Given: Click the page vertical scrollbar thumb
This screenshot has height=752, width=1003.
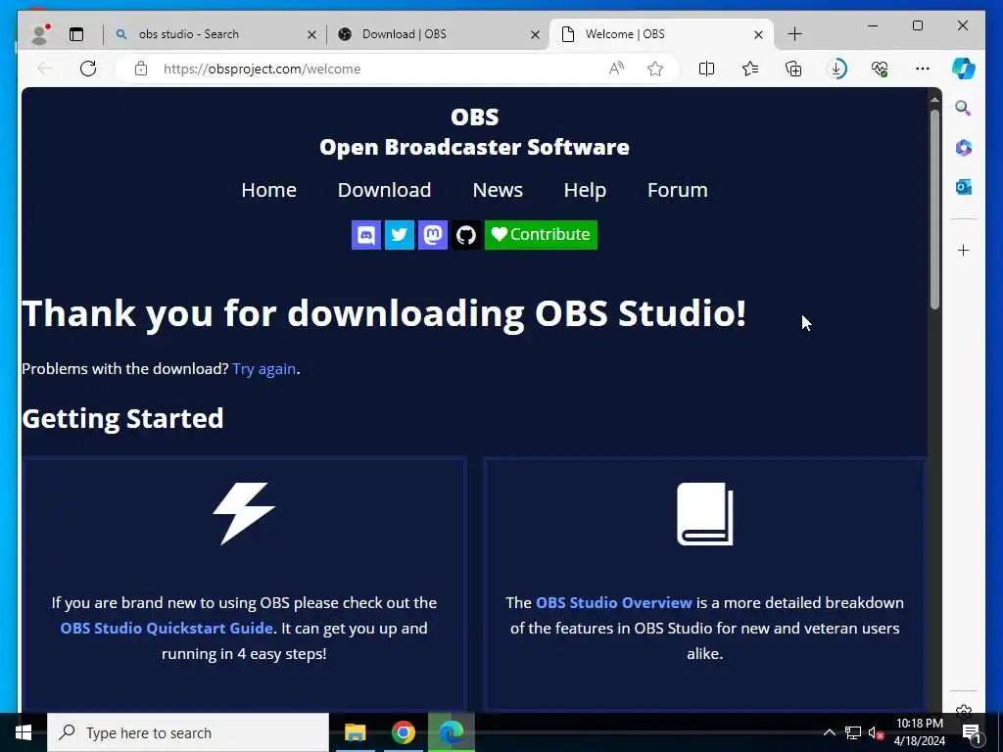Looking at the screenshot, I should (x=934, y=210).
